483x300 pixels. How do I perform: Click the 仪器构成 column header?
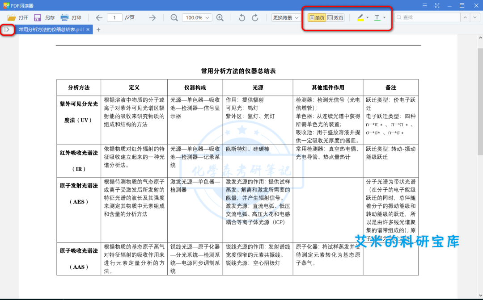click(x=195, y=87)
